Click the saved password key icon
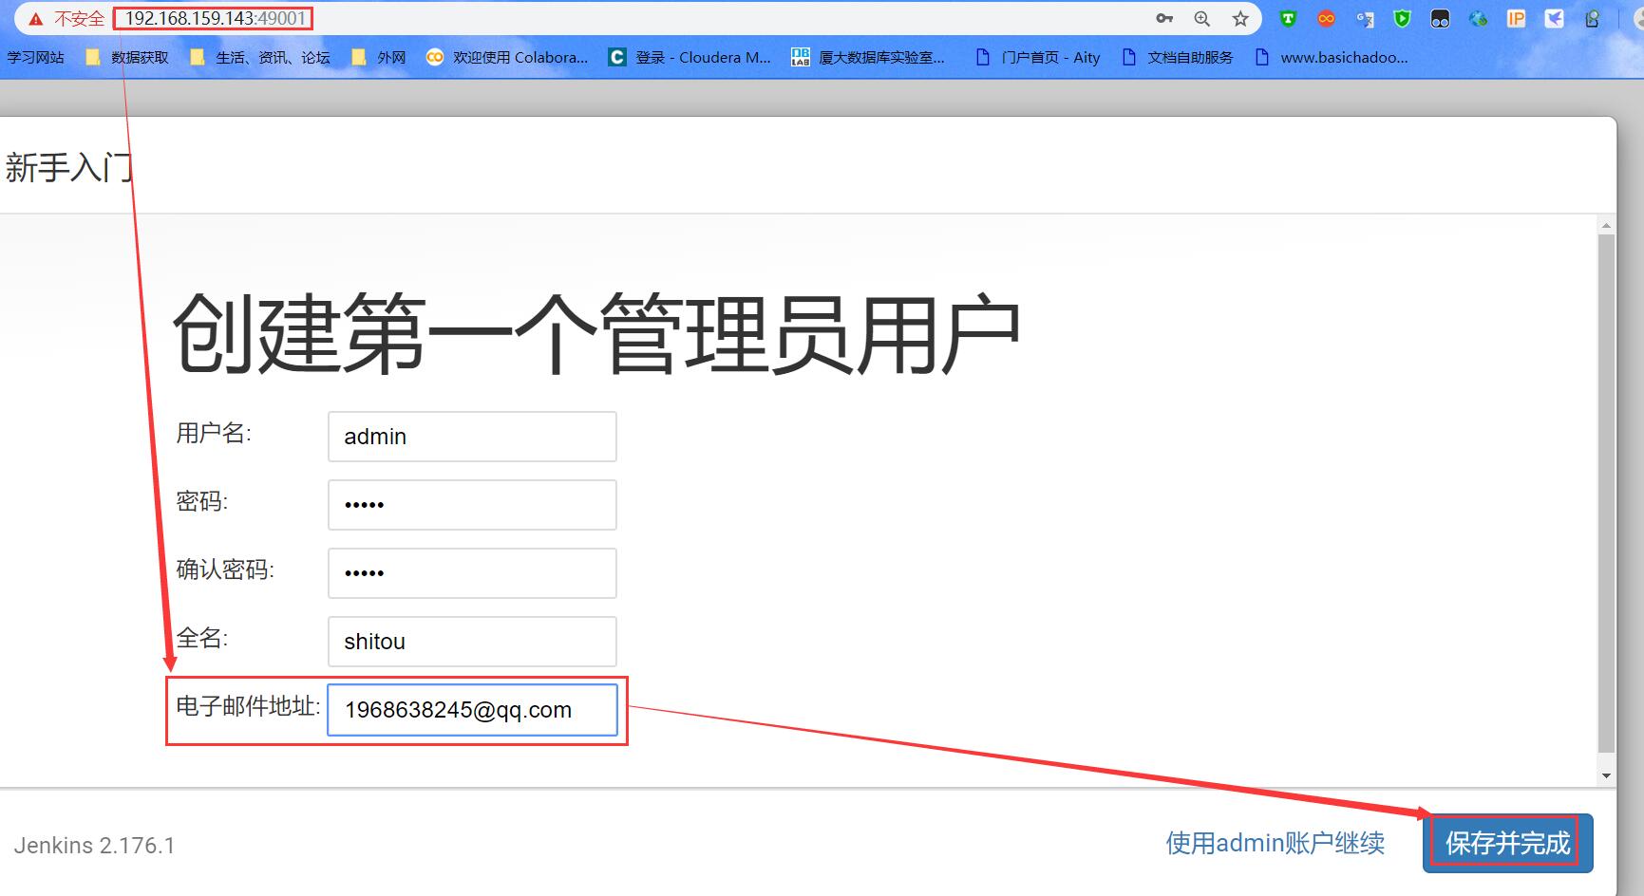Viewport: 1644px width, 896px height. pos(1164,19)
